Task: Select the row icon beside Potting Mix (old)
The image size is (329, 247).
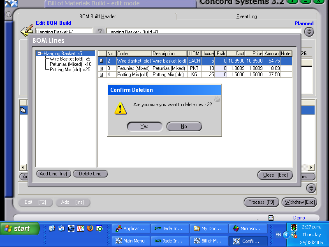Action: click(x=101, y=75)
